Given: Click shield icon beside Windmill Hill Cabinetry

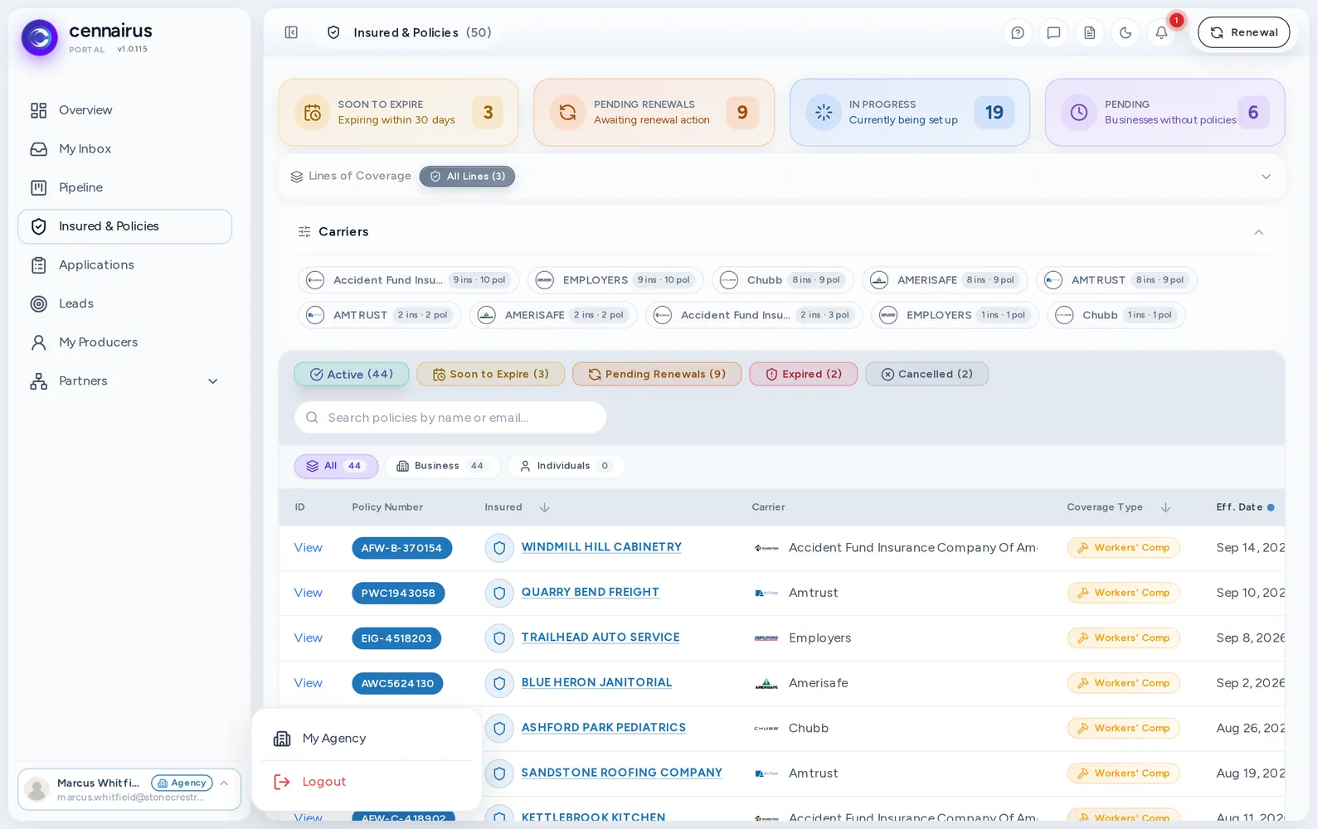Looking at the screenshot, I should point(499,548).
